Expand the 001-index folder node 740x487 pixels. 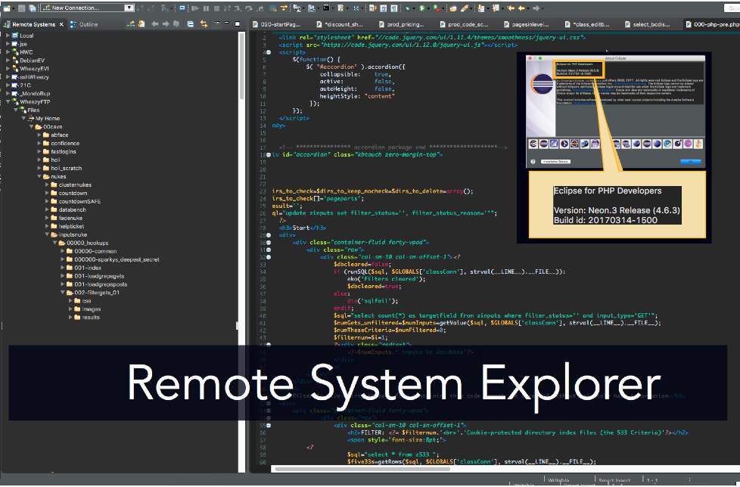click(x=62, y=268)
